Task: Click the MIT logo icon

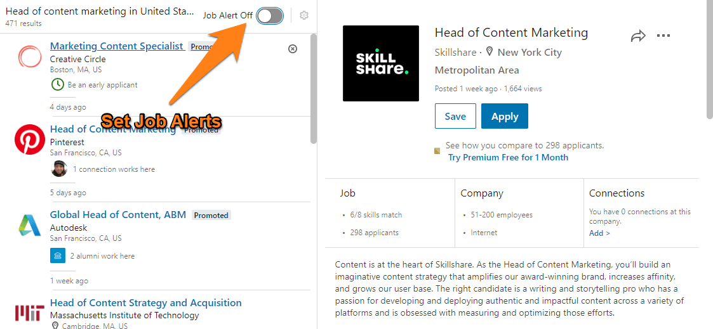Action: (30, 313)
